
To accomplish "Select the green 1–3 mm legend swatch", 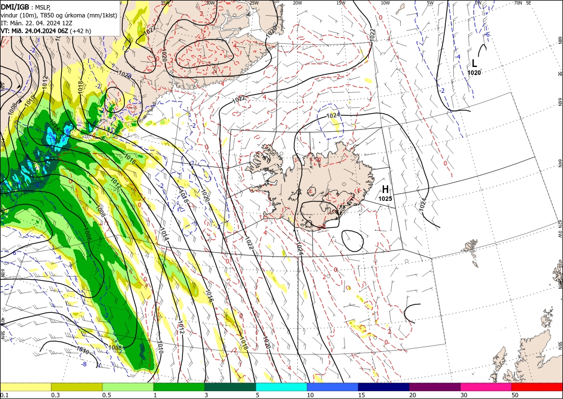I will click(179, 387).
